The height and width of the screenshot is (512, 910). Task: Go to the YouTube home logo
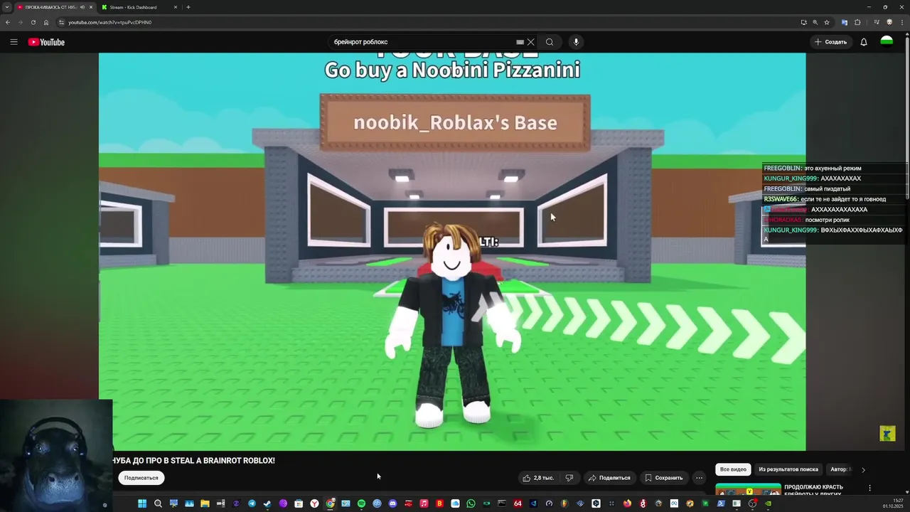[x=46, y=42]
